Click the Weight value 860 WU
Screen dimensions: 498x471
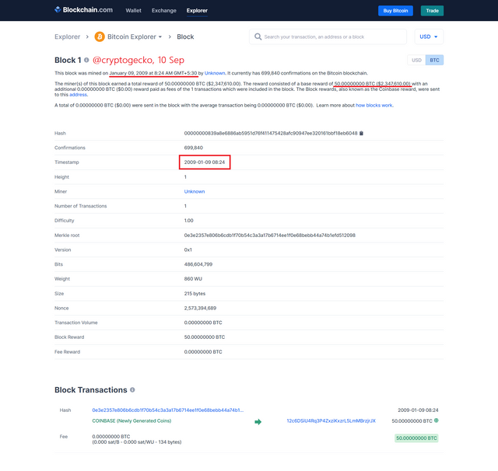click(193, 279)
